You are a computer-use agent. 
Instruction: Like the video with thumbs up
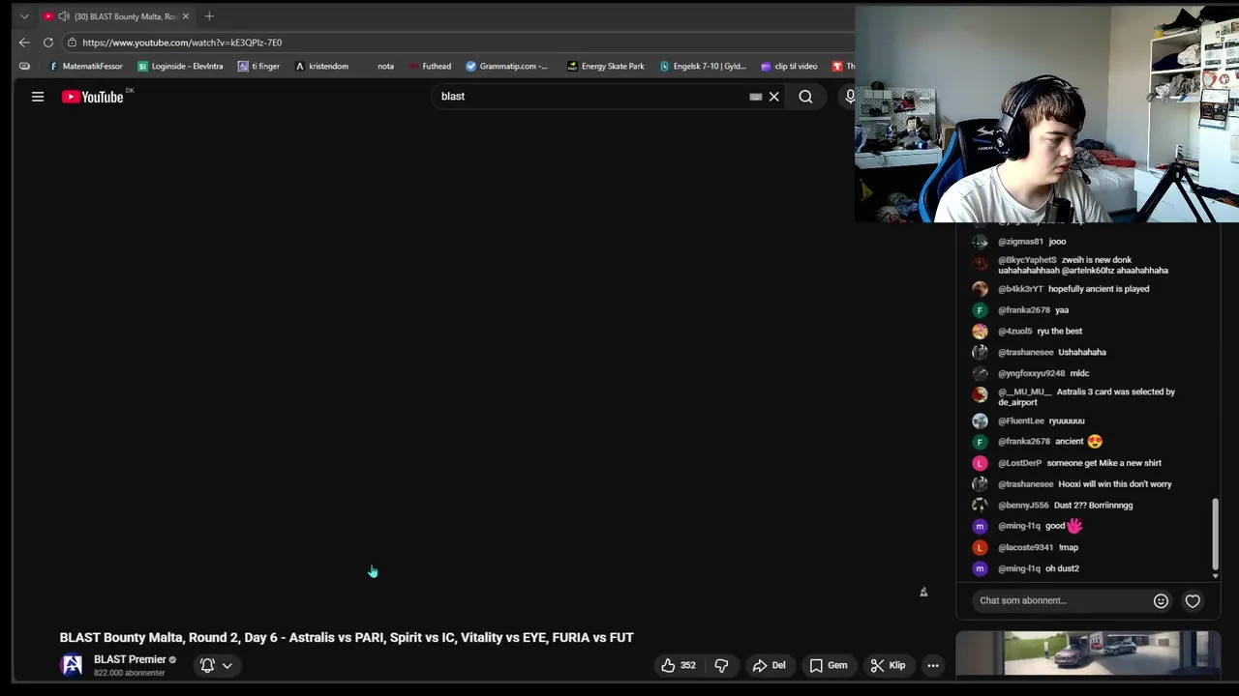[x=678, y=665]
